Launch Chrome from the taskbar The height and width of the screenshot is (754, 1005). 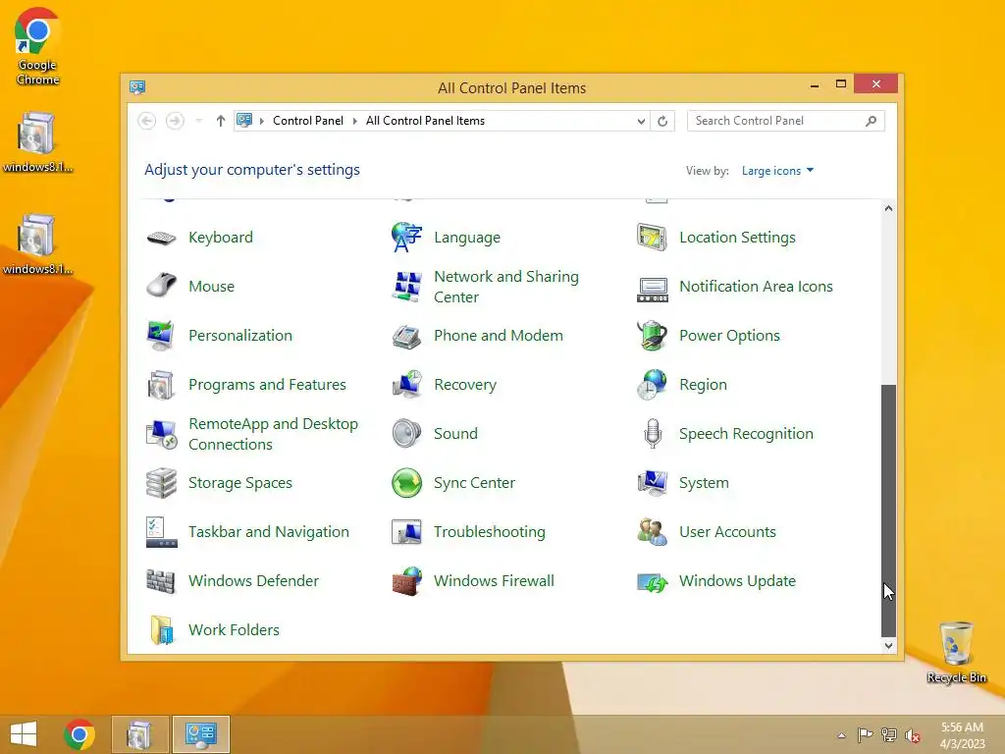click(79, 734)
